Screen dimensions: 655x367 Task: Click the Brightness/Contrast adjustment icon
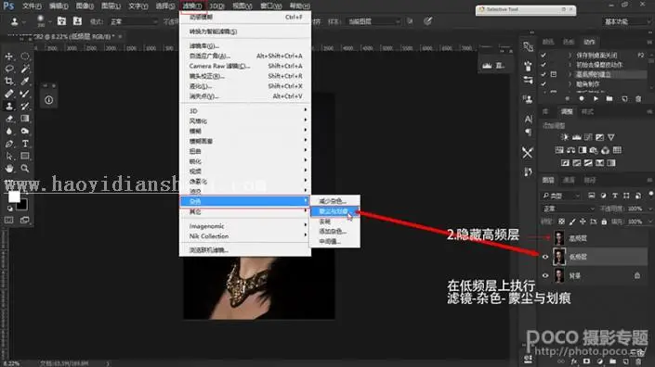click(565, 137)
